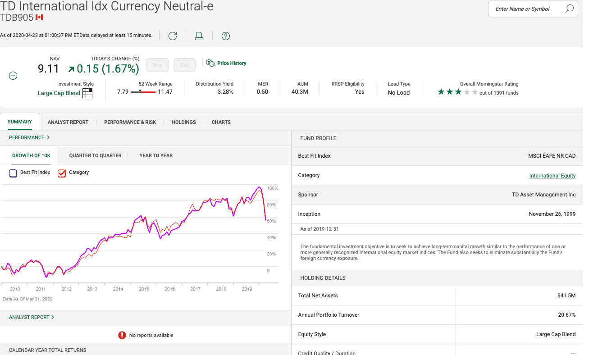Click the AUM value 40.3M
598x355 pixels.
(300, 92)
